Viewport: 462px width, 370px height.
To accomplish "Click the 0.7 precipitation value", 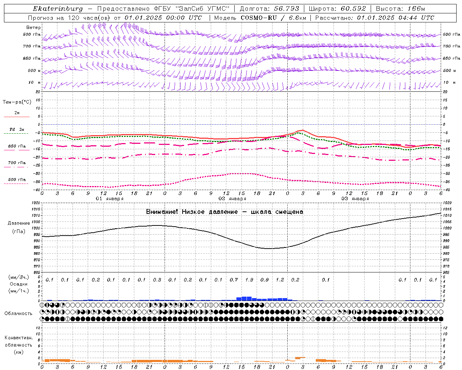I will click(234, 280).
